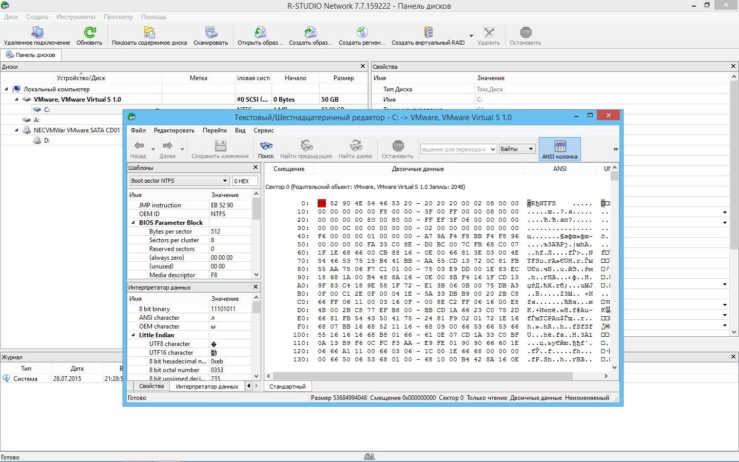The width and height of the screenshot is (739, 462).
Task: Click Save changes in the hex editor
Action: 220,149
